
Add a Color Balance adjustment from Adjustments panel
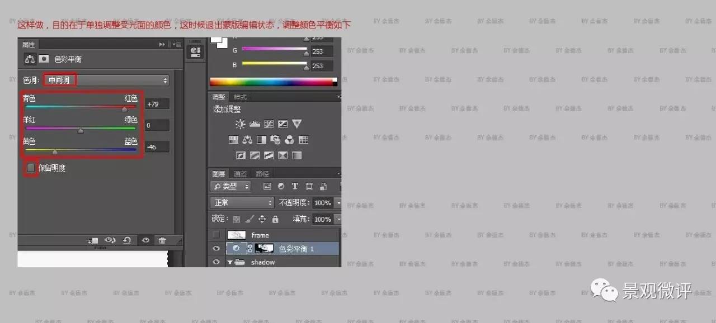pos(247,140)
